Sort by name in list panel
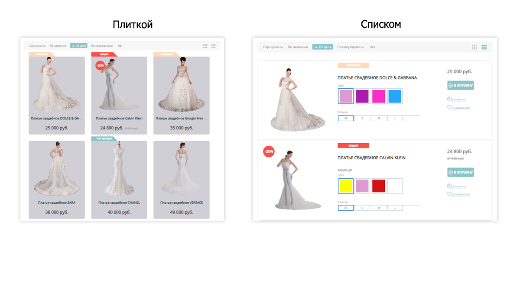 tap(298, 47)
